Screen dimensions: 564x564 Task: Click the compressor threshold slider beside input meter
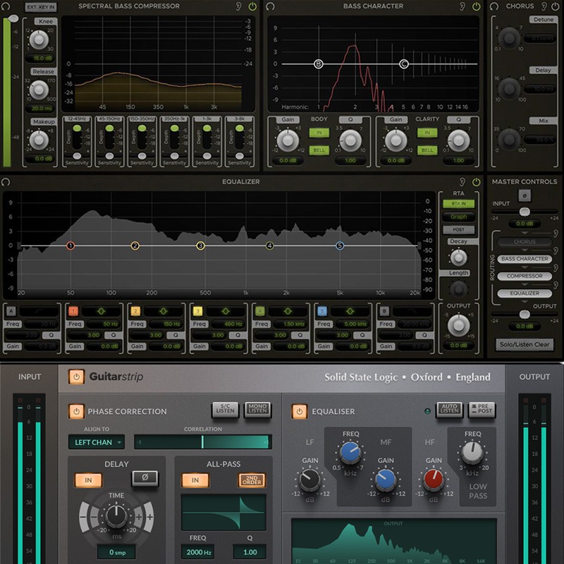click(x=13, y=18)
